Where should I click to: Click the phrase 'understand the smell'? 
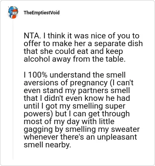pos(88,75)
